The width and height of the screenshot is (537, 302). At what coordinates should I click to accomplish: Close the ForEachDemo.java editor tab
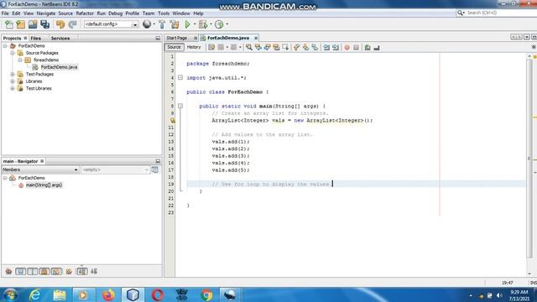[256, 38]
